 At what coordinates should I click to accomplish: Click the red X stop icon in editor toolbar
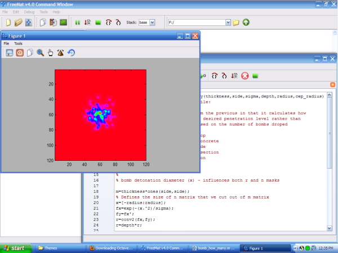[245, 75]
